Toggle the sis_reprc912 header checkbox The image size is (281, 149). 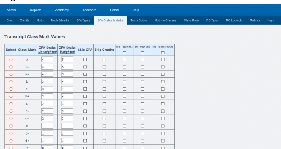124,53
